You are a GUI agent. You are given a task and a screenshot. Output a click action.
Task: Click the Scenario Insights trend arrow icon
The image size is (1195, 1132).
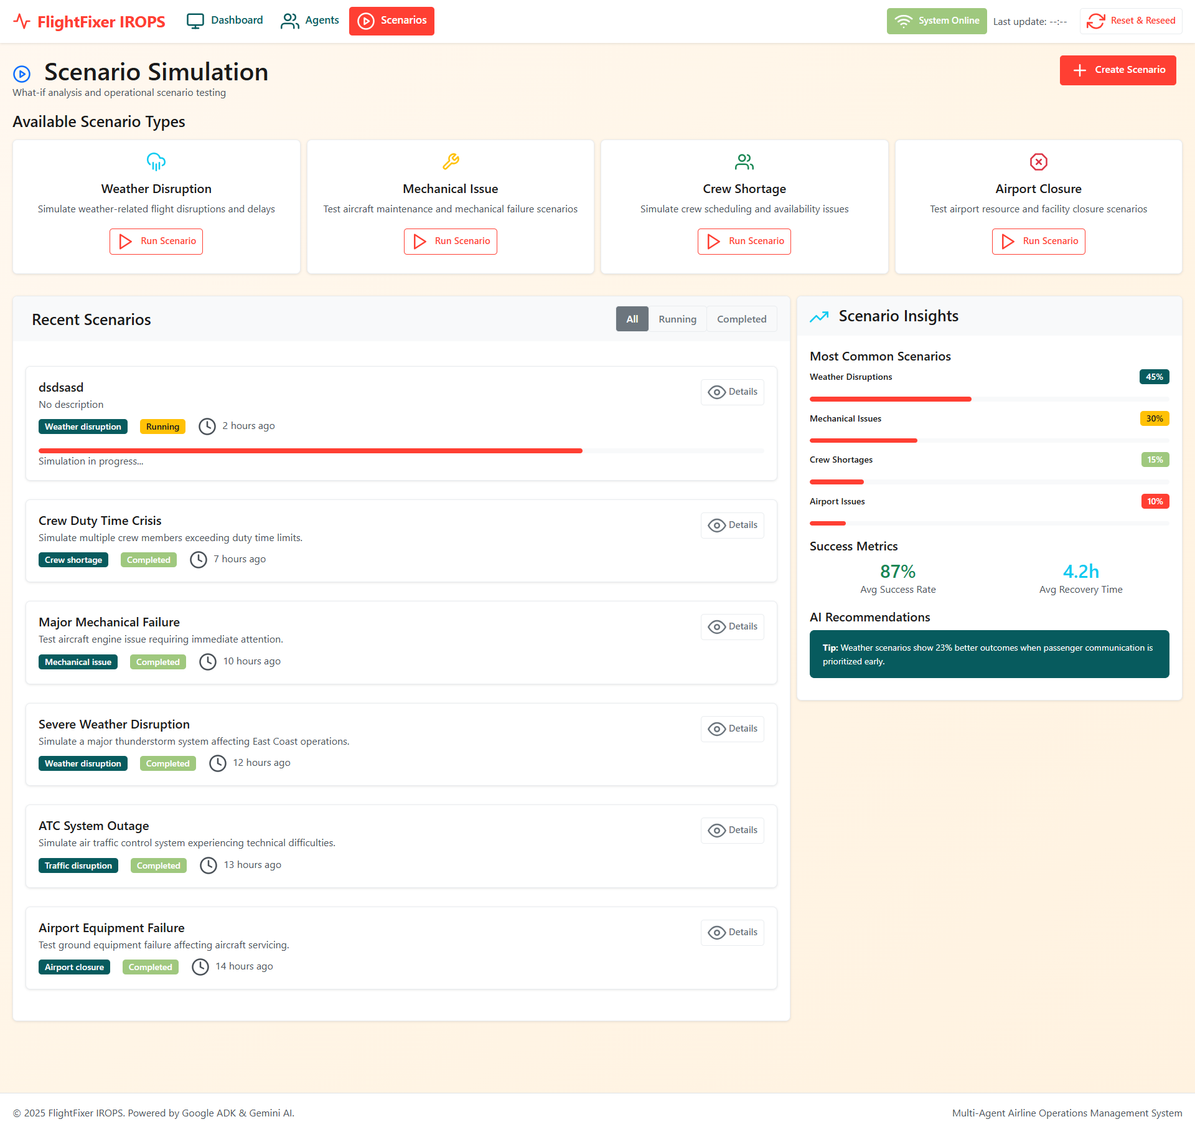click(819, 316)
